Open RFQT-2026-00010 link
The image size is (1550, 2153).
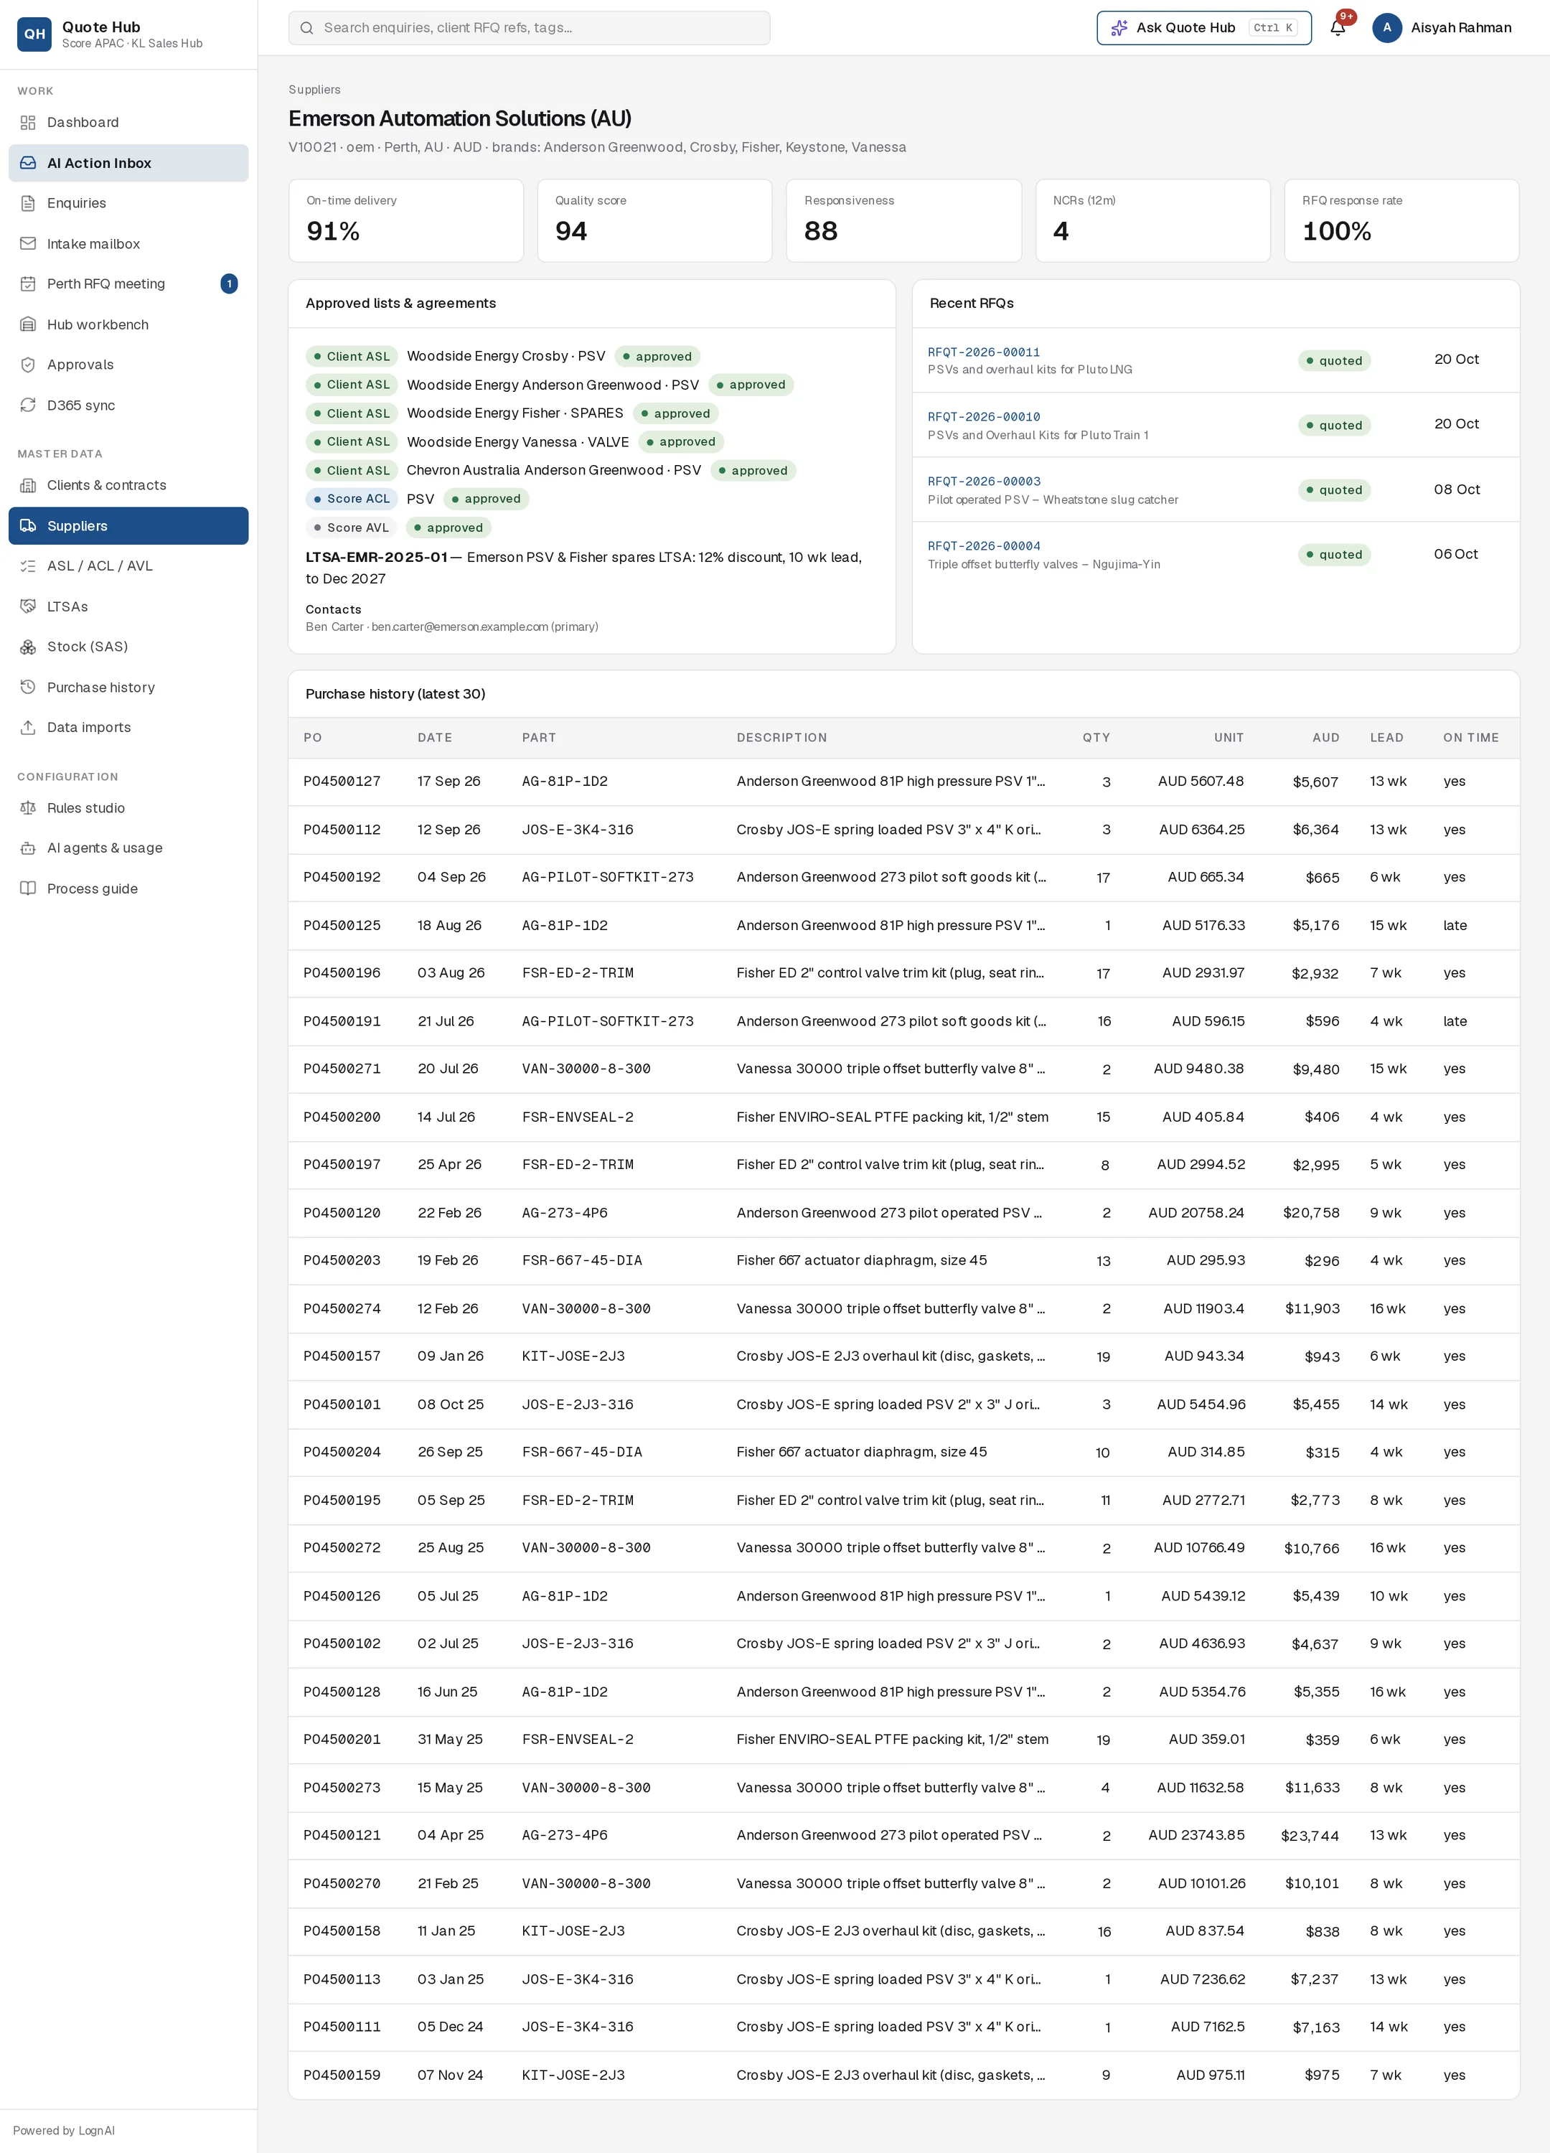(x=983, y=417)
